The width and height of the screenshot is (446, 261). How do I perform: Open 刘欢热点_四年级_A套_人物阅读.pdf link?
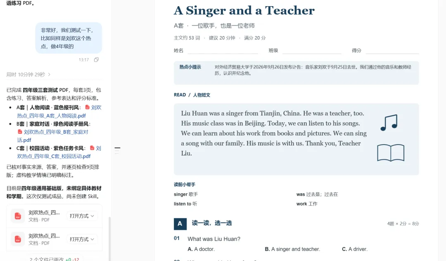59,112
